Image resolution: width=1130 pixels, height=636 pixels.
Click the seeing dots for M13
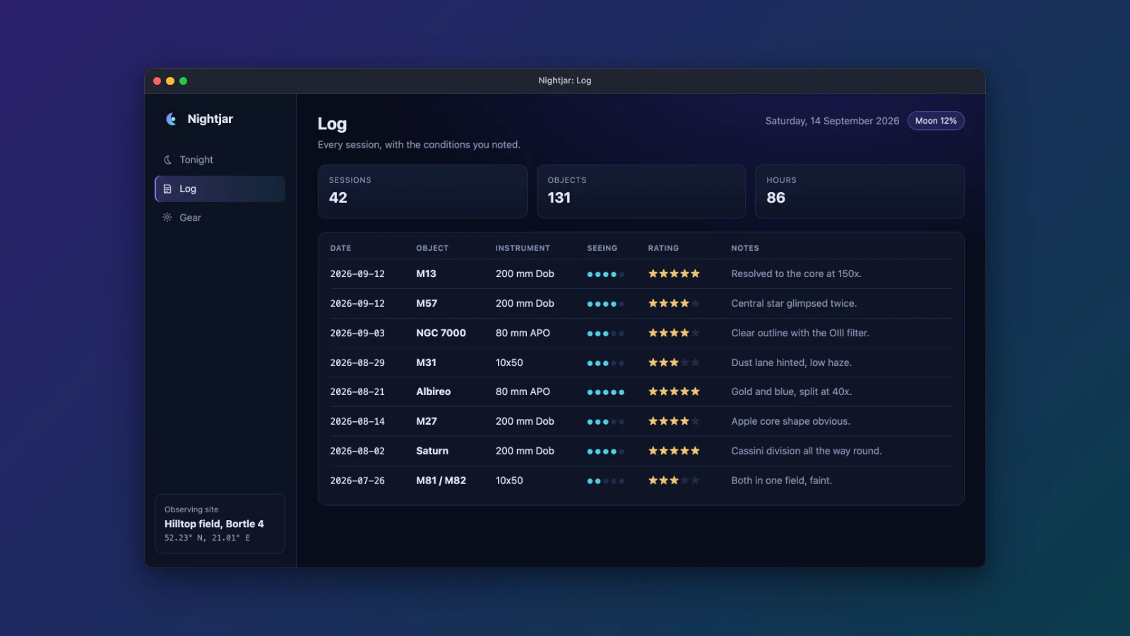606,274
